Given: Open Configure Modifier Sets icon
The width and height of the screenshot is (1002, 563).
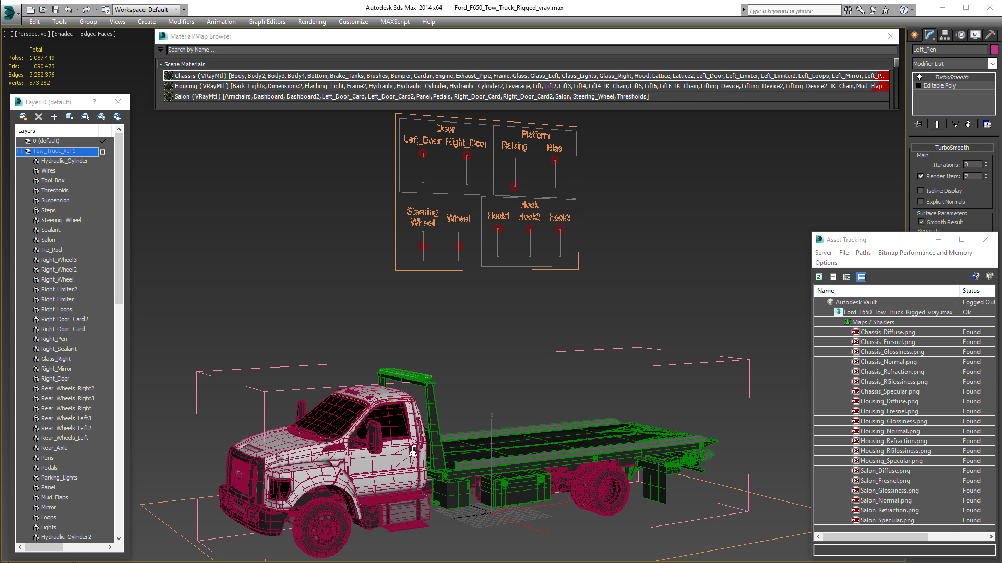Looking at the screenshot, I should (x=986, y=124).
